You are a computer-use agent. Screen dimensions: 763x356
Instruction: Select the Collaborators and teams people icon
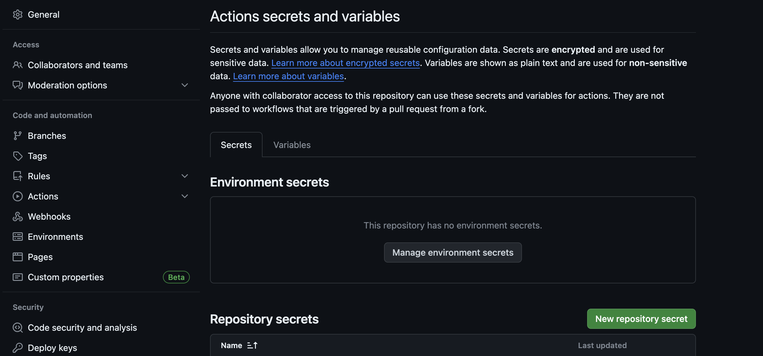pyautogui.click(x=18, y=65)
